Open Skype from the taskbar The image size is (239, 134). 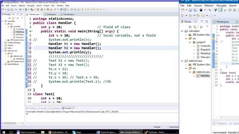pyautogui.click(x=77, y=132)
